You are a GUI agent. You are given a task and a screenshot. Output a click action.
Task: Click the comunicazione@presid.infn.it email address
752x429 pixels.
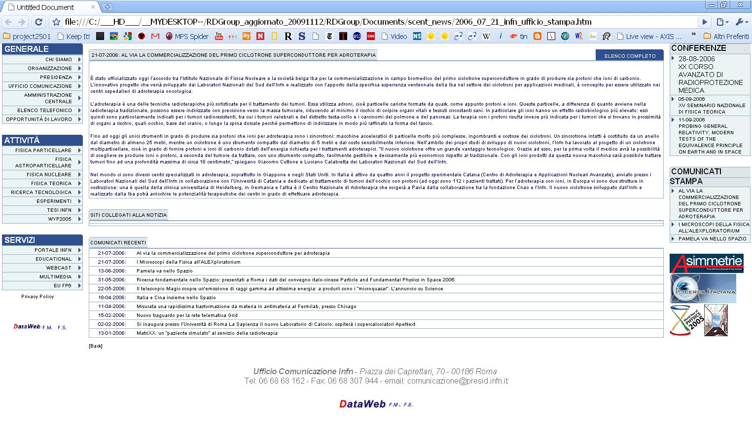[458, 381]
